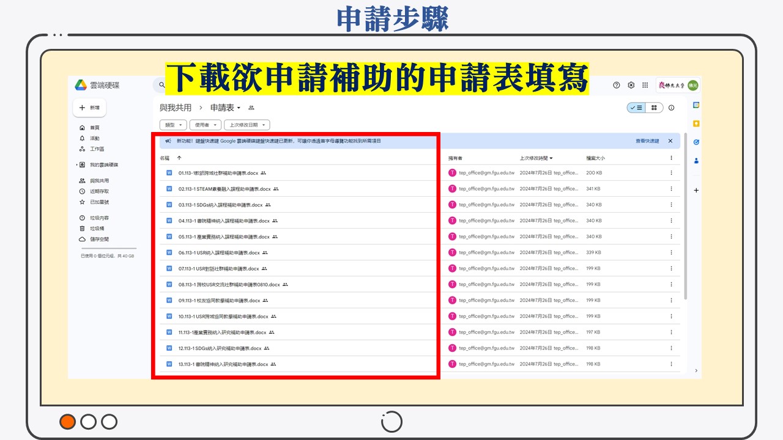Image resolution: width=783 pixels, height=440 pixels.
Task: Open more options for the 02.113-1 STEAM row
Action: pyautogui.click(x=671, y=189)
